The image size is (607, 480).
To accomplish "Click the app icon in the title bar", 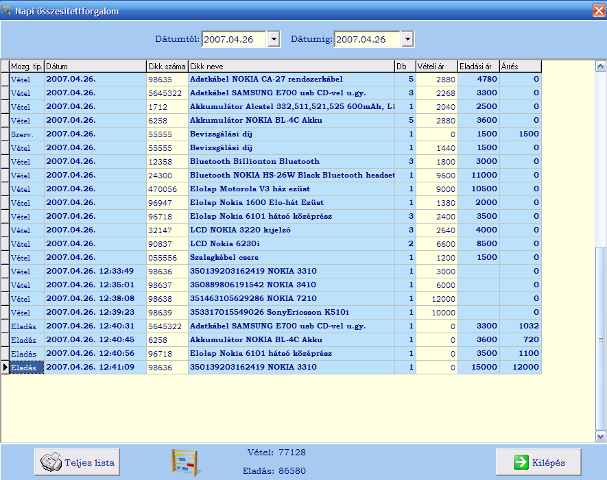I will click(5, 10).
